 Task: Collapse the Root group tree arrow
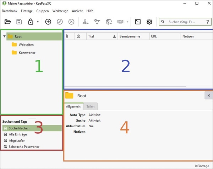[5, 36]
